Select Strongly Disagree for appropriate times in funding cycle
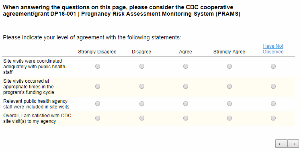 98,86
